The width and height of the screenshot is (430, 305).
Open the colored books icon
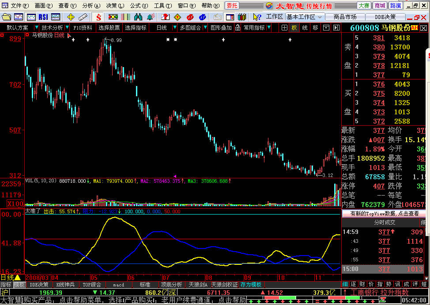pyautogui.click(x=242, y=17)
